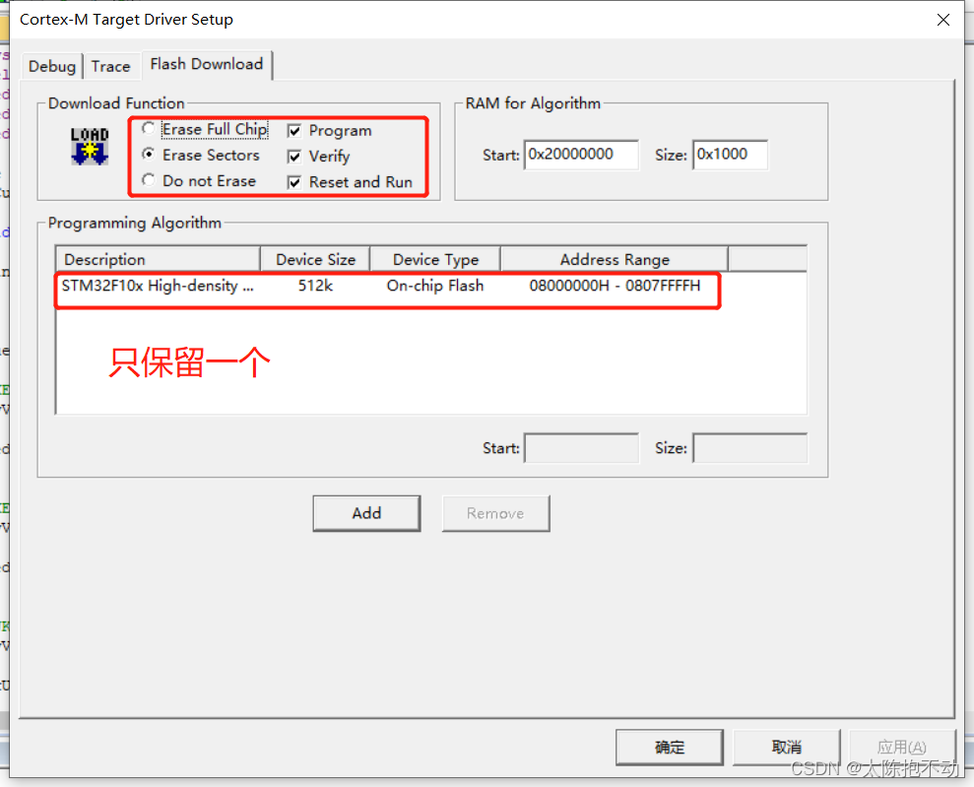Click the Description column header
974x787 pixels.
pos(158,259)
